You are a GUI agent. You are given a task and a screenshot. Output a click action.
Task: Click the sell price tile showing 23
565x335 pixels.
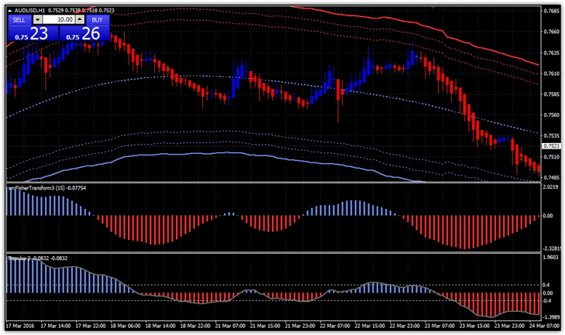pyautogui.click(x=33, y=33)
